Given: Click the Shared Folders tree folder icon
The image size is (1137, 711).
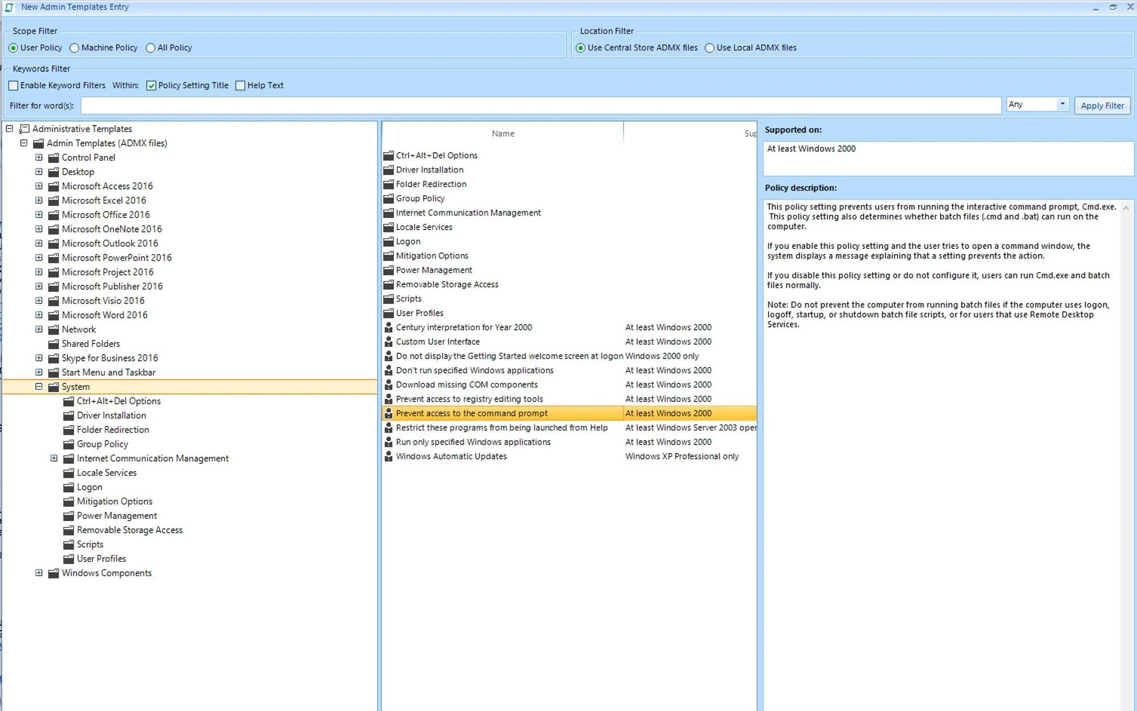Looking at the screenshot, I should point(54,344).
